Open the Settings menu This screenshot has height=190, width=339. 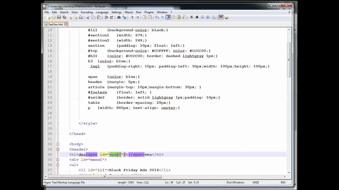(117, 12)
